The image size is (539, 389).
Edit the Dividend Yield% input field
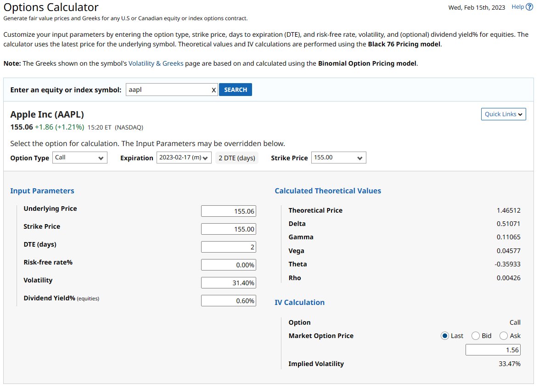[x=229, y=301]
